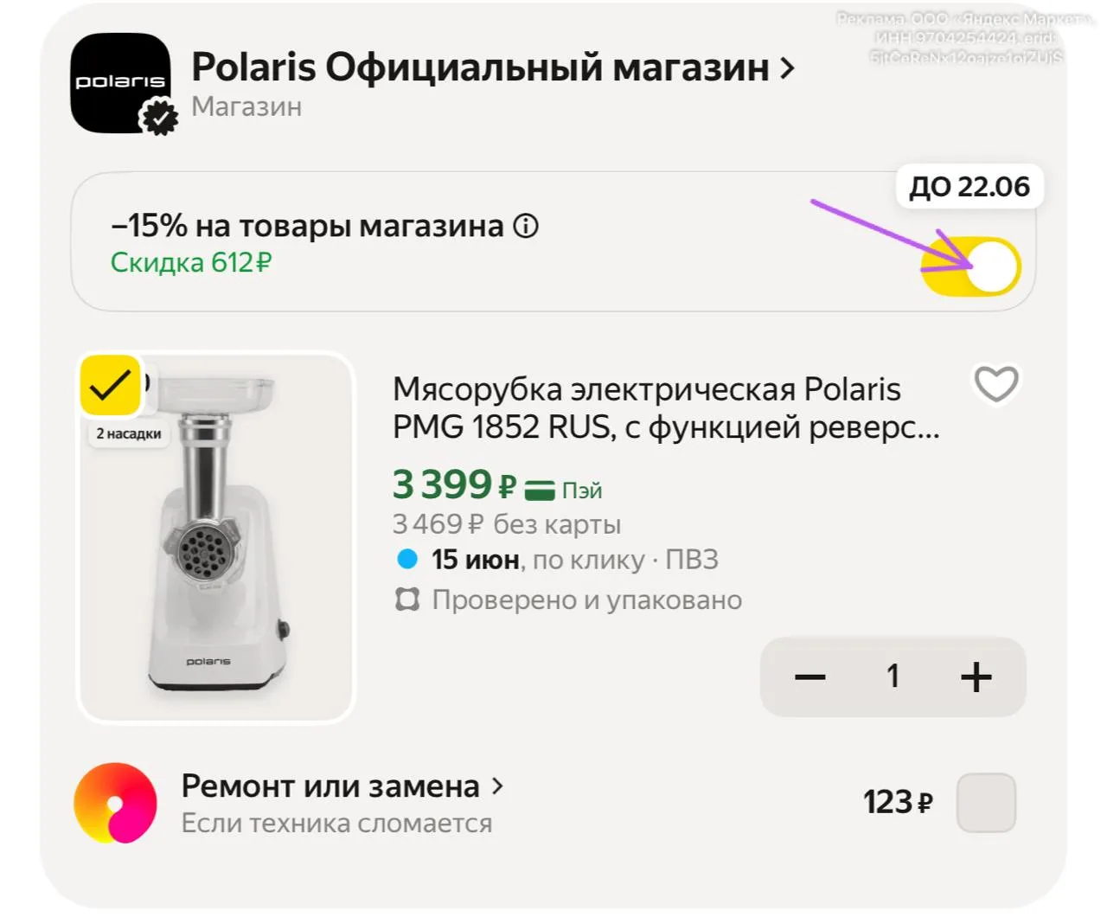The width and height of the screenshot is (1107, 917).
Task: Open info icon next to −15% discount
Action: point(526,227)
